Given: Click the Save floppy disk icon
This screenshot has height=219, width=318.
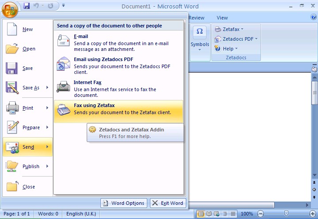Looking at the screenshot, I should 11,68.
